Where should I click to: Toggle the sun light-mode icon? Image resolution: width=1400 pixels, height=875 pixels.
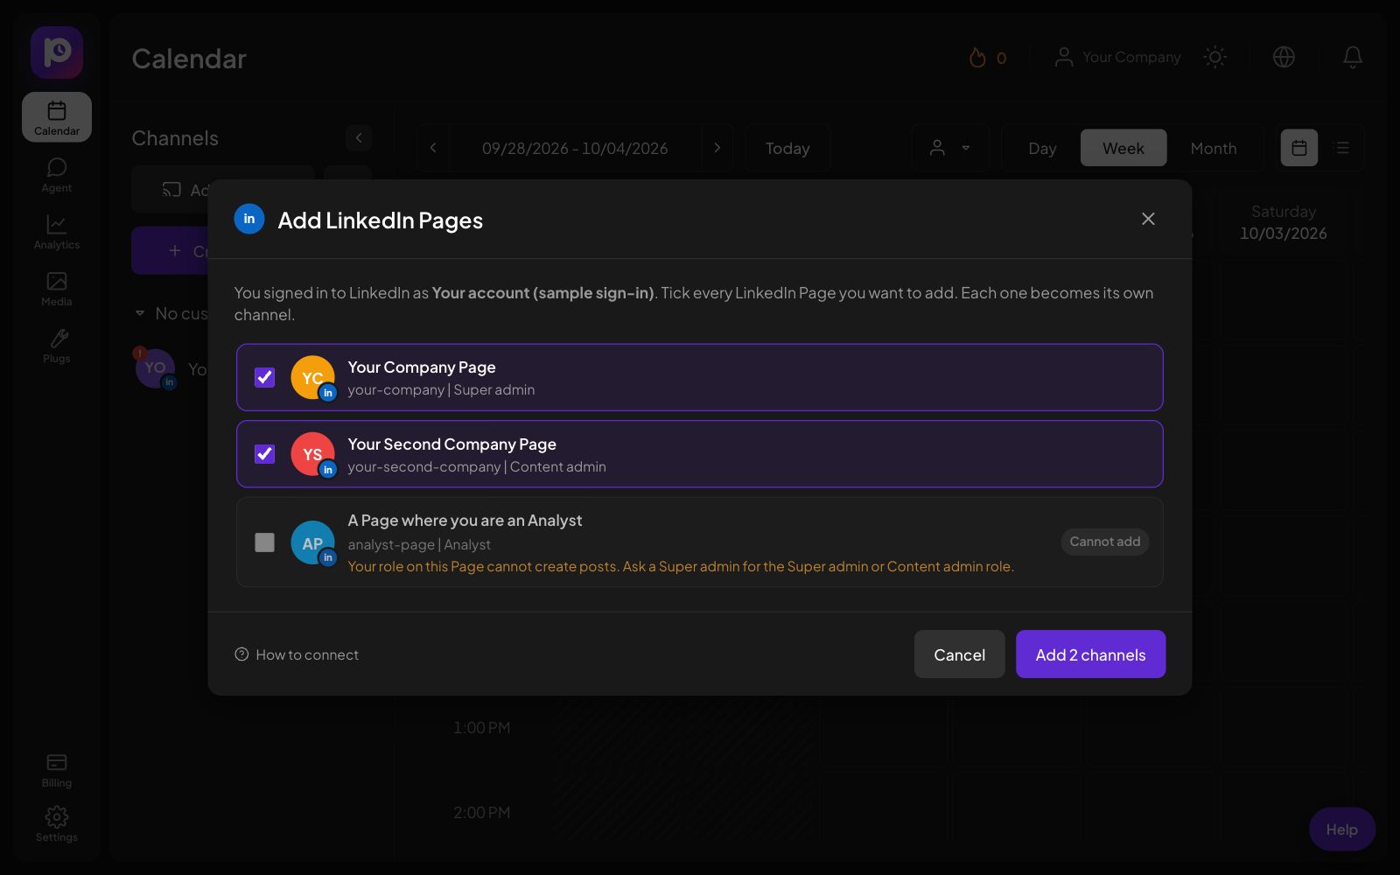coord(1214,57)
